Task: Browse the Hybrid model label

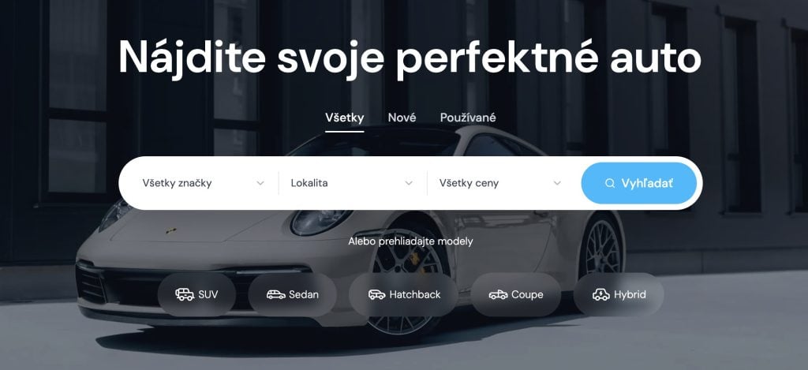Action: click(630, 295)
